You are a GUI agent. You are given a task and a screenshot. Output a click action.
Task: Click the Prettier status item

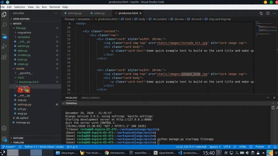tap(260, 147)
